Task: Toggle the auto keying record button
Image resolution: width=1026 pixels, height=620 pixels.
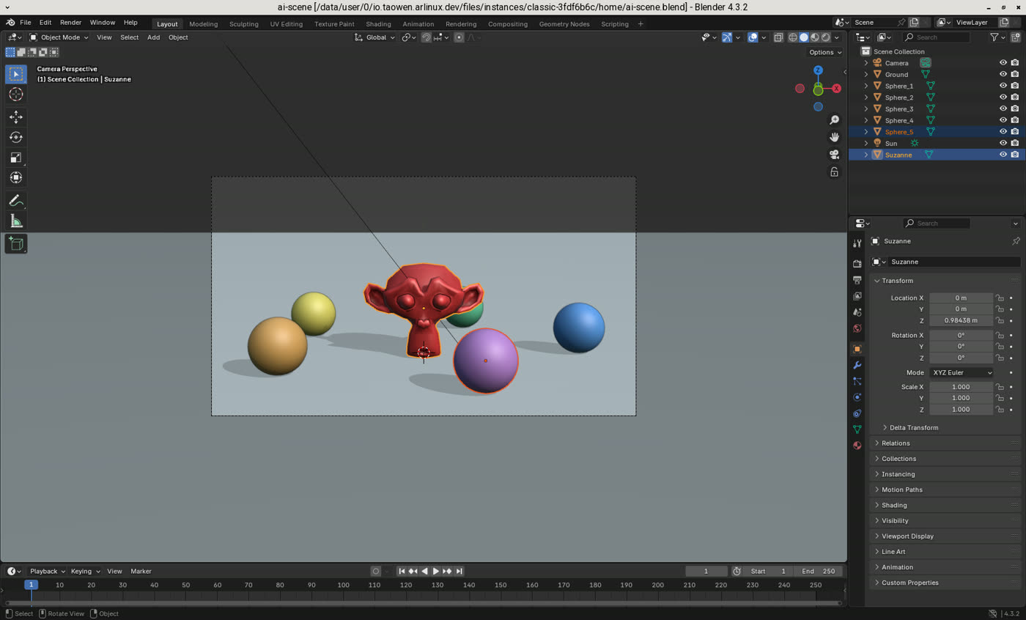Action: click(375, 571)
